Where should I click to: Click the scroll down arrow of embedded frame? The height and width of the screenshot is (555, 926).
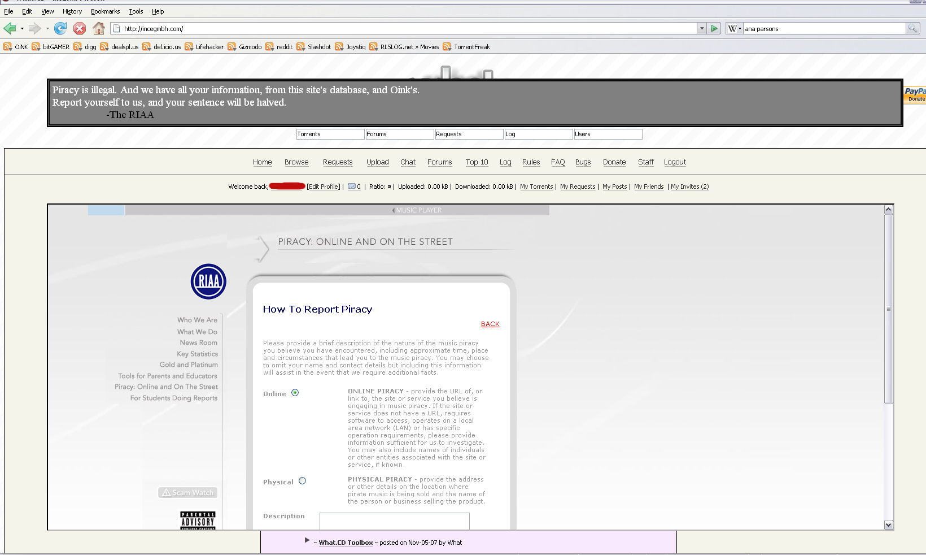[x=888, y=525]
